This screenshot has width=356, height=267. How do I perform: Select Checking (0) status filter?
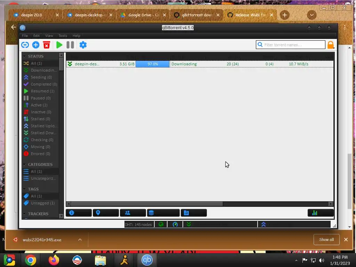pyautogui.click(x=40, y=140)
